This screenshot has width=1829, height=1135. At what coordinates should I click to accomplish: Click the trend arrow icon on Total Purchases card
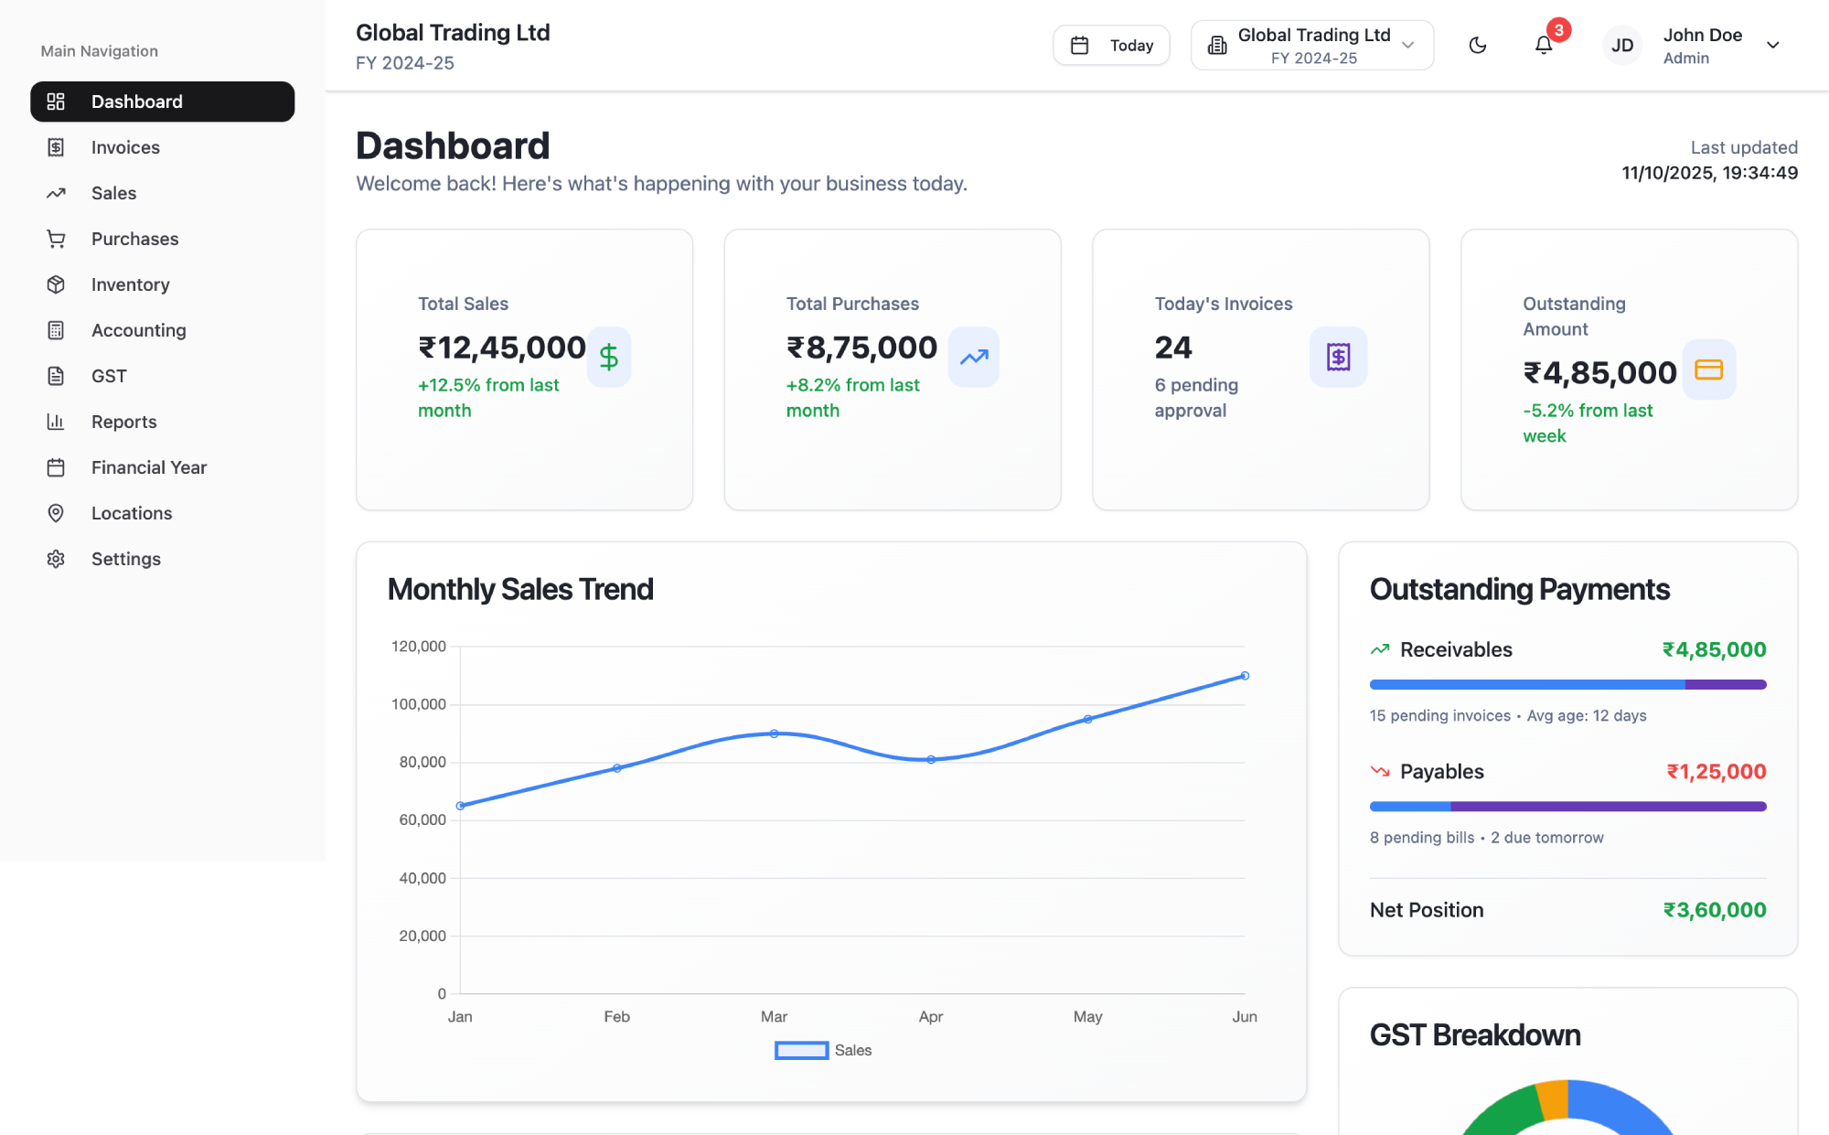click(x=974, y=357)
